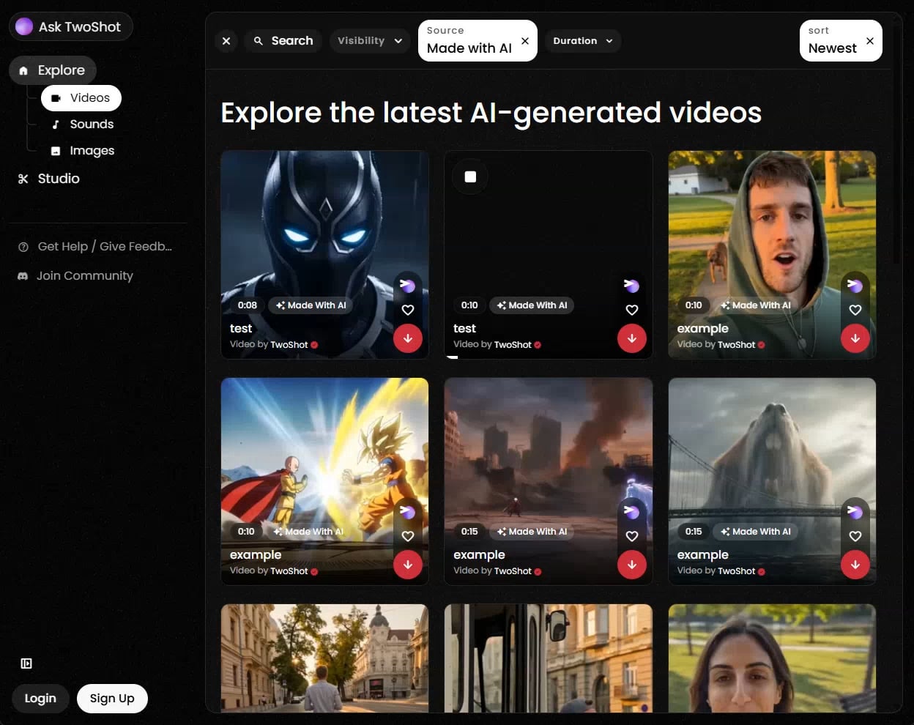Open the Studio section
The height and width of the screenshot is (725, 914).
click(48, 178)
